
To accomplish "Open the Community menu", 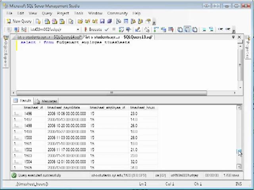I will [117, 13].
